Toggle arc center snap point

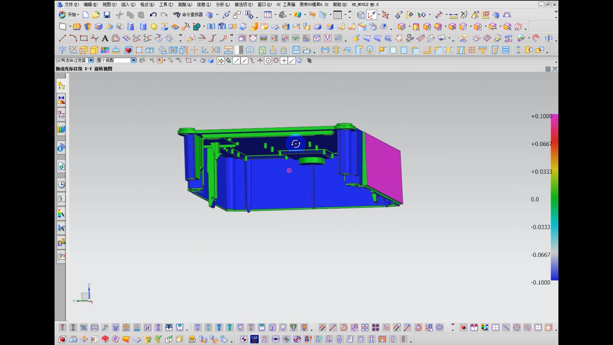click(x=268, y=61)
